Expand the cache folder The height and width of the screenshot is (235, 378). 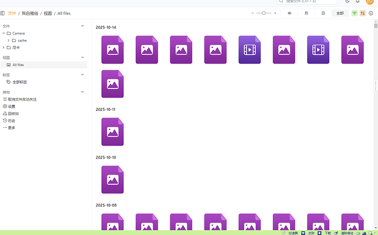pos(8,40)
